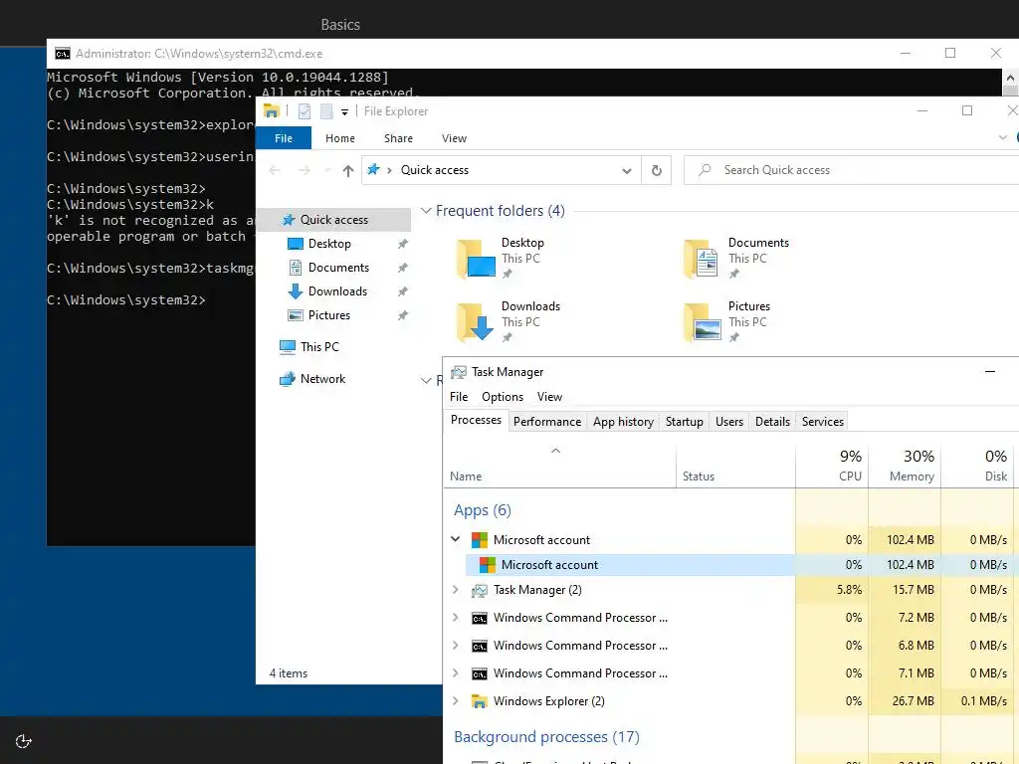1019x764 pixels.
Task: Click the 'Background processes (17)' group heading
Action: (546, 737)
